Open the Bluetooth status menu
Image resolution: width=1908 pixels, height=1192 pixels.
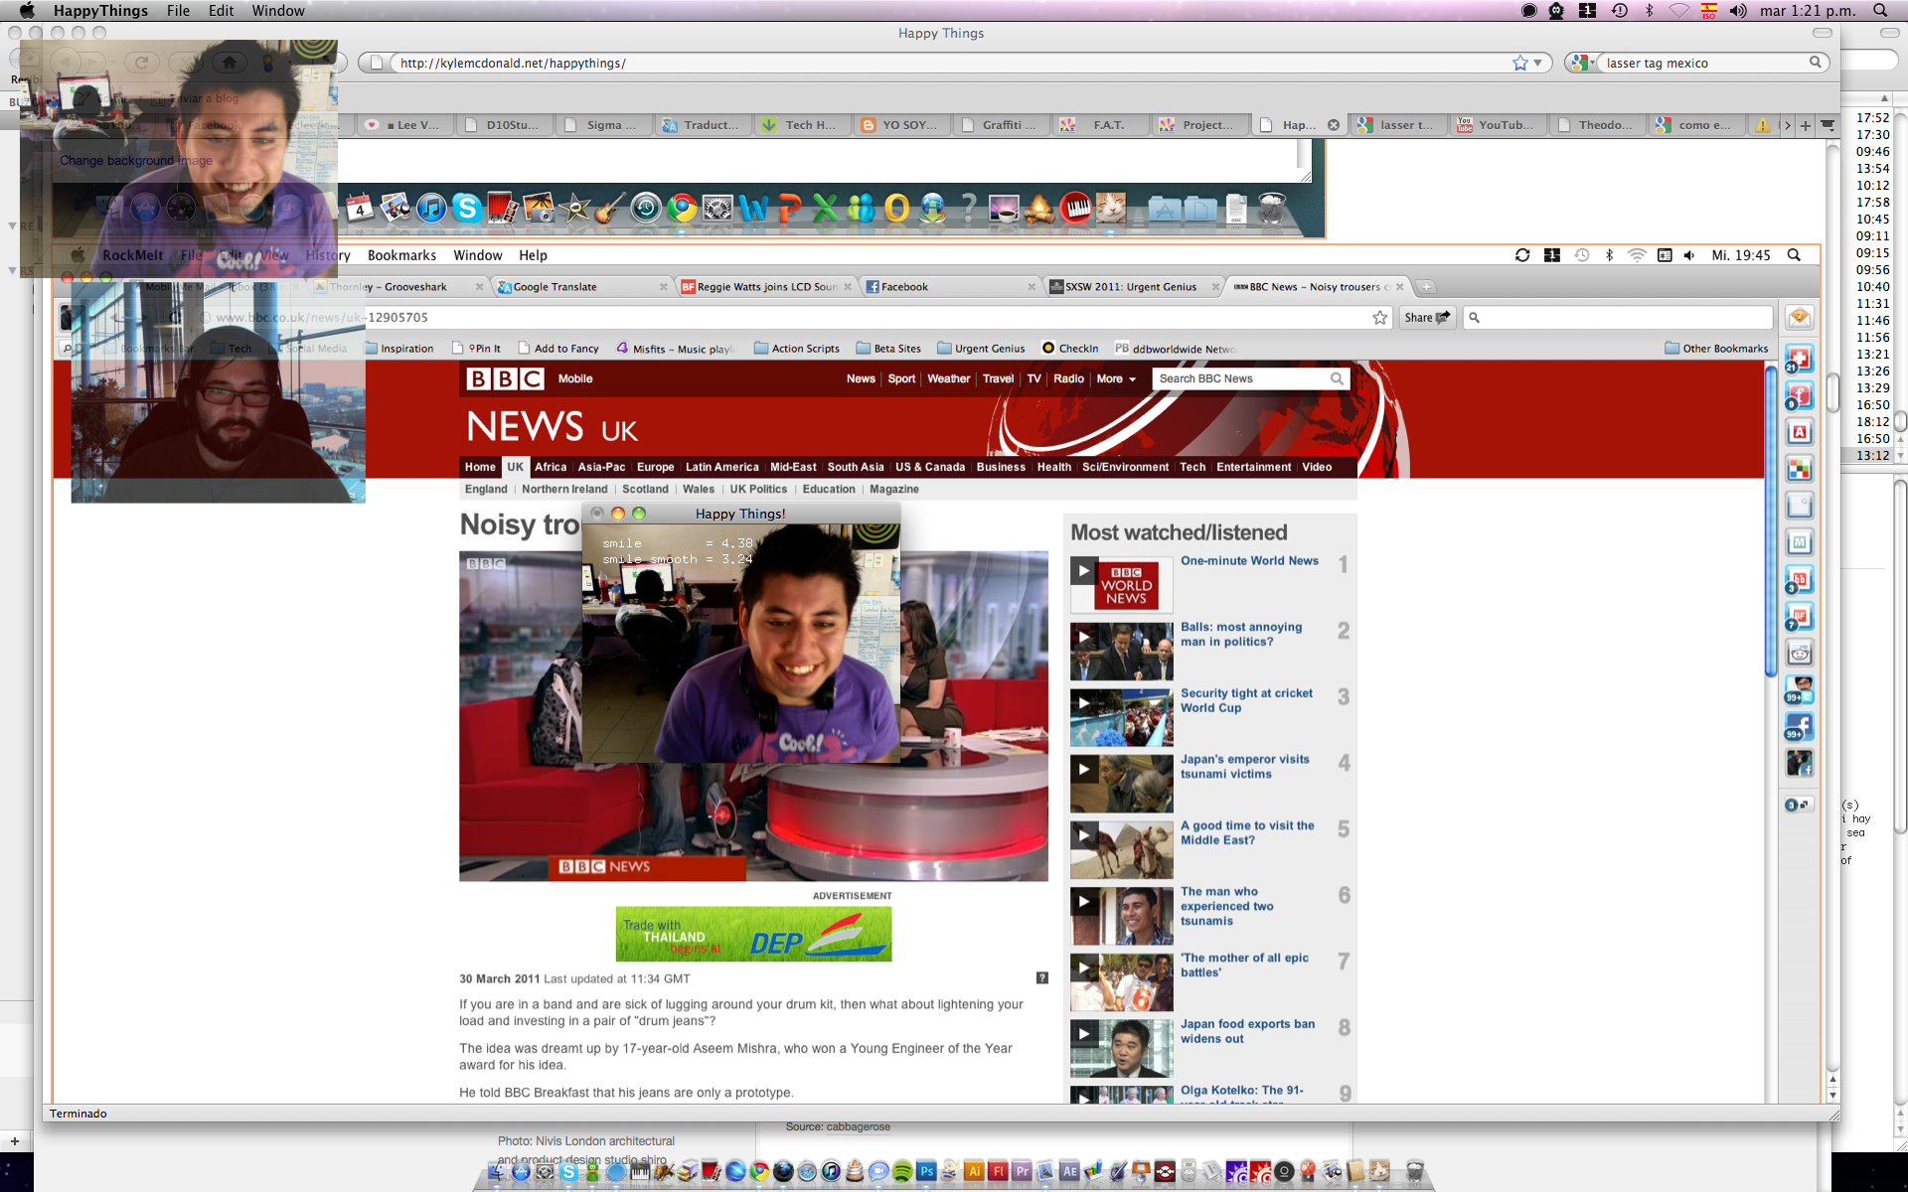[1650, 11]
